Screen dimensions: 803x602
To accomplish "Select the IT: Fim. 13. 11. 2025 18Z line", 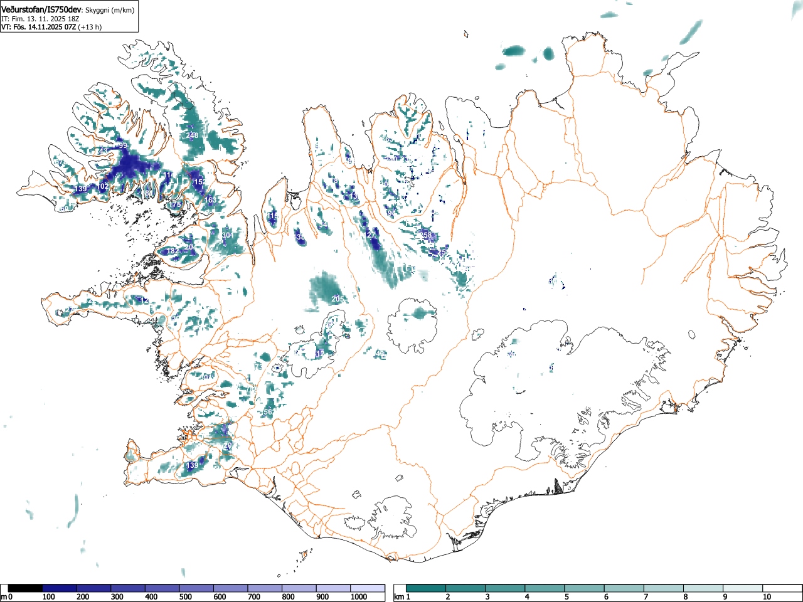I will (40, 19).
